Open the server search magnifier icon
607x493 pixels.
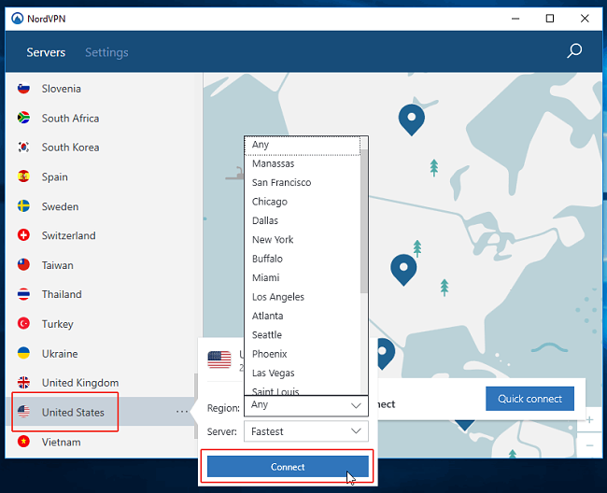pos(574,50)
